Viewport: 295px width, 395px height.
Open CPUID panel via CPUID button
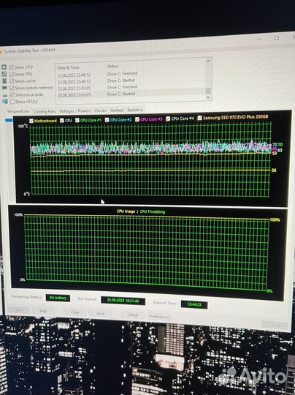point(133,315)
